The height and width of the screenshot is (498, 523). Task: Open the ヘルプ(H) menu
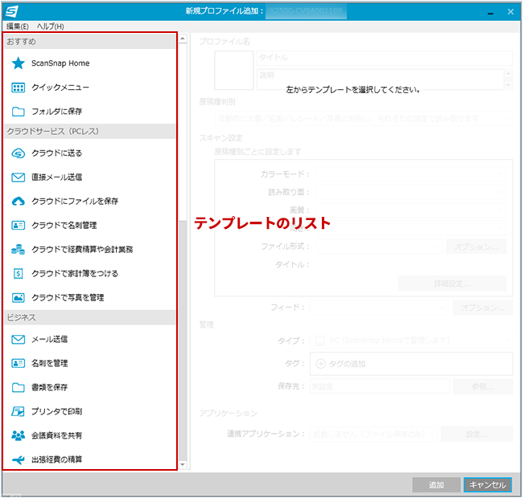(x=51, y=27)
